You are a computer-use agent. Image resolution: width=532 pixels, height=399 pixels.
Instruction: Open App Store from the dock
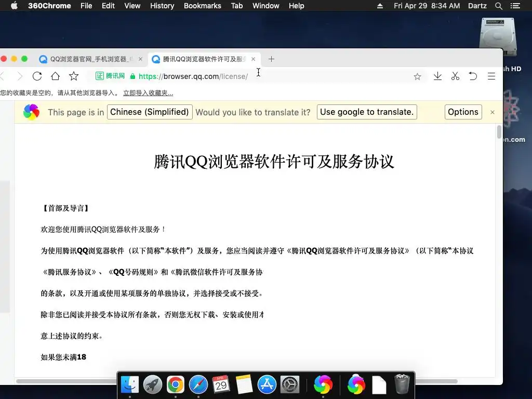click(x=267, y=385)
